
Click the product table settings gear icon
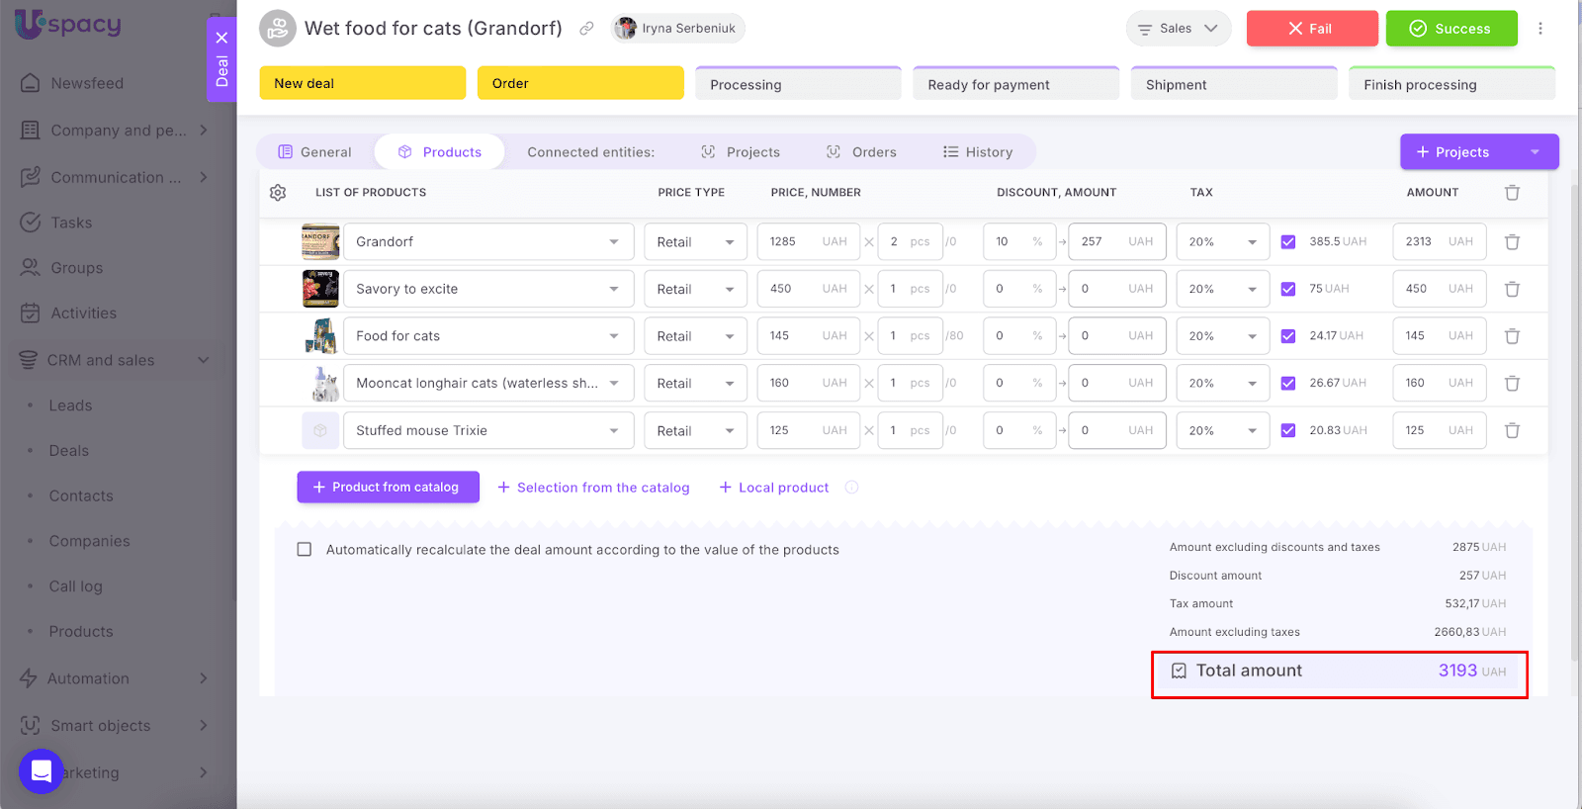click(x=278, y=193)
